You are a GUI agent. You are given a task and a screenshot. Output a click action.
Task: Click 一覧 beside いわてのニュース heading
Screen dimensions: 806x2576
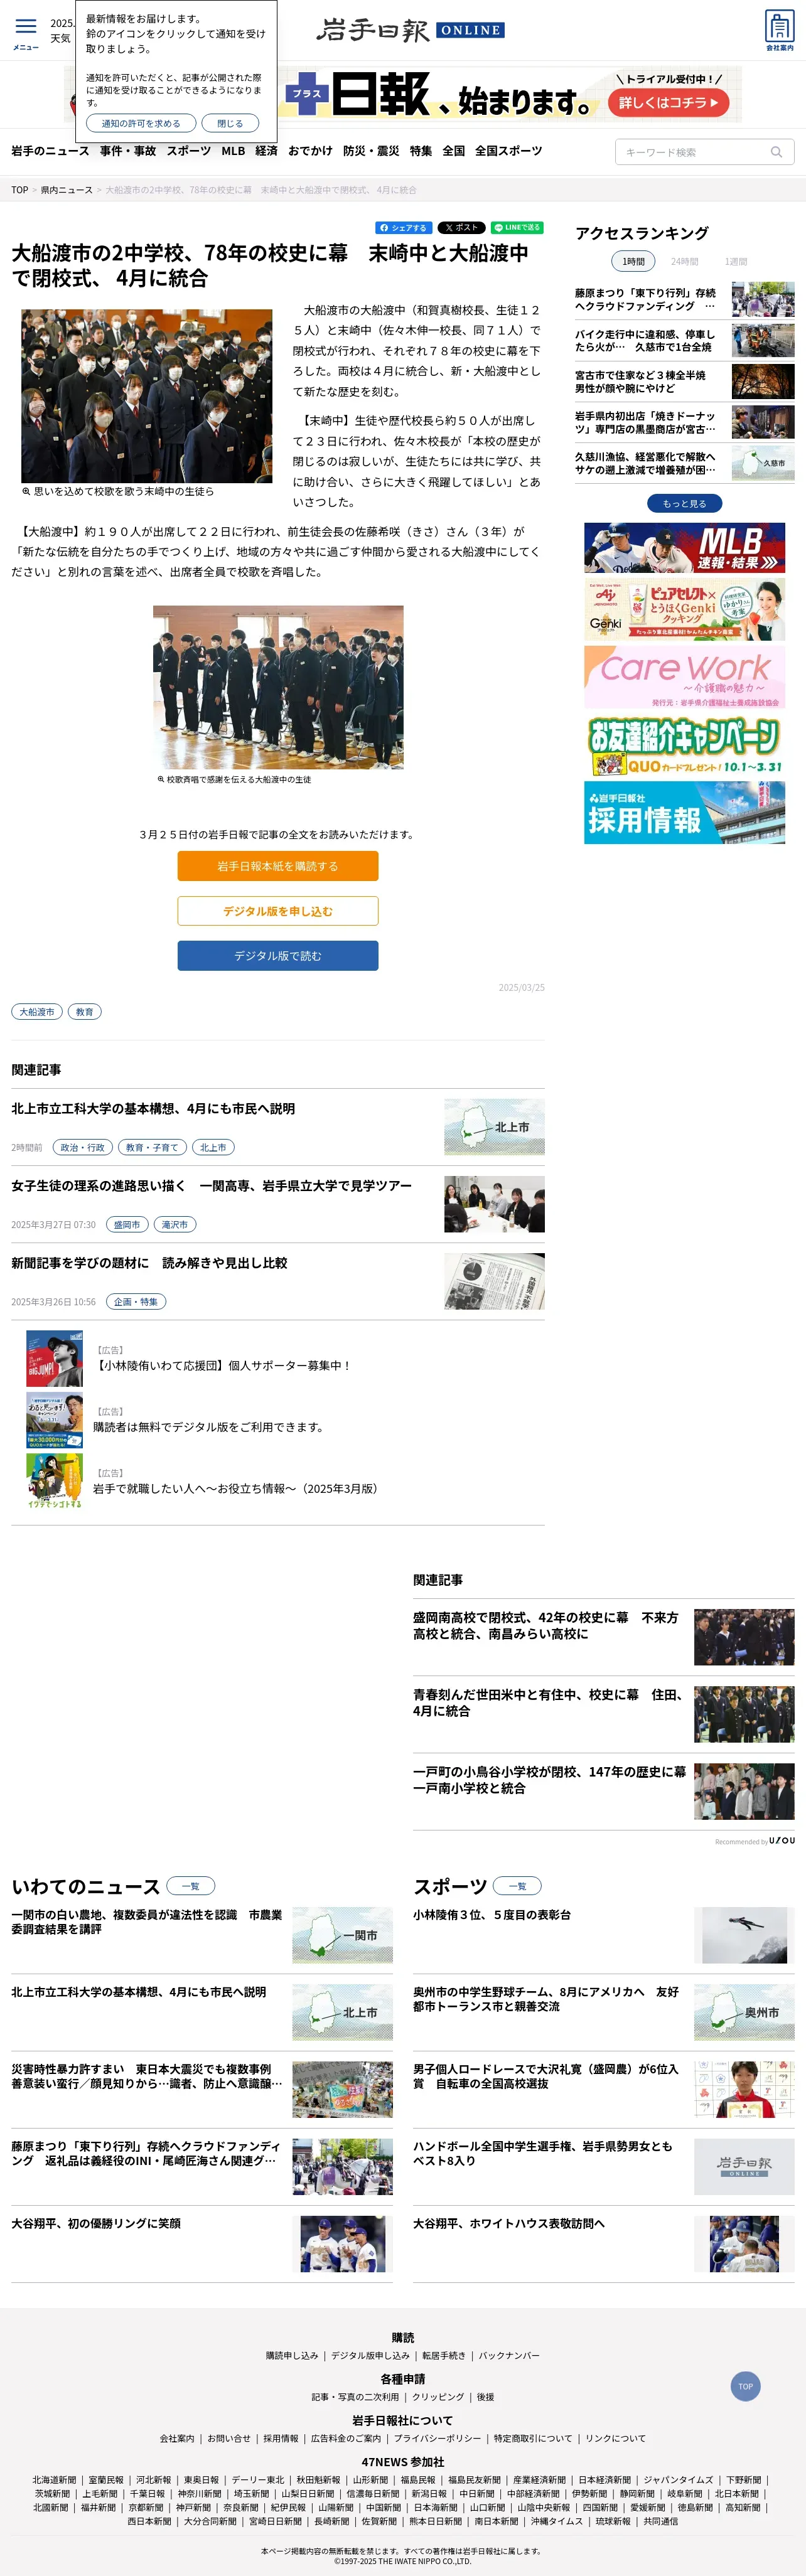click(190, 1886)
